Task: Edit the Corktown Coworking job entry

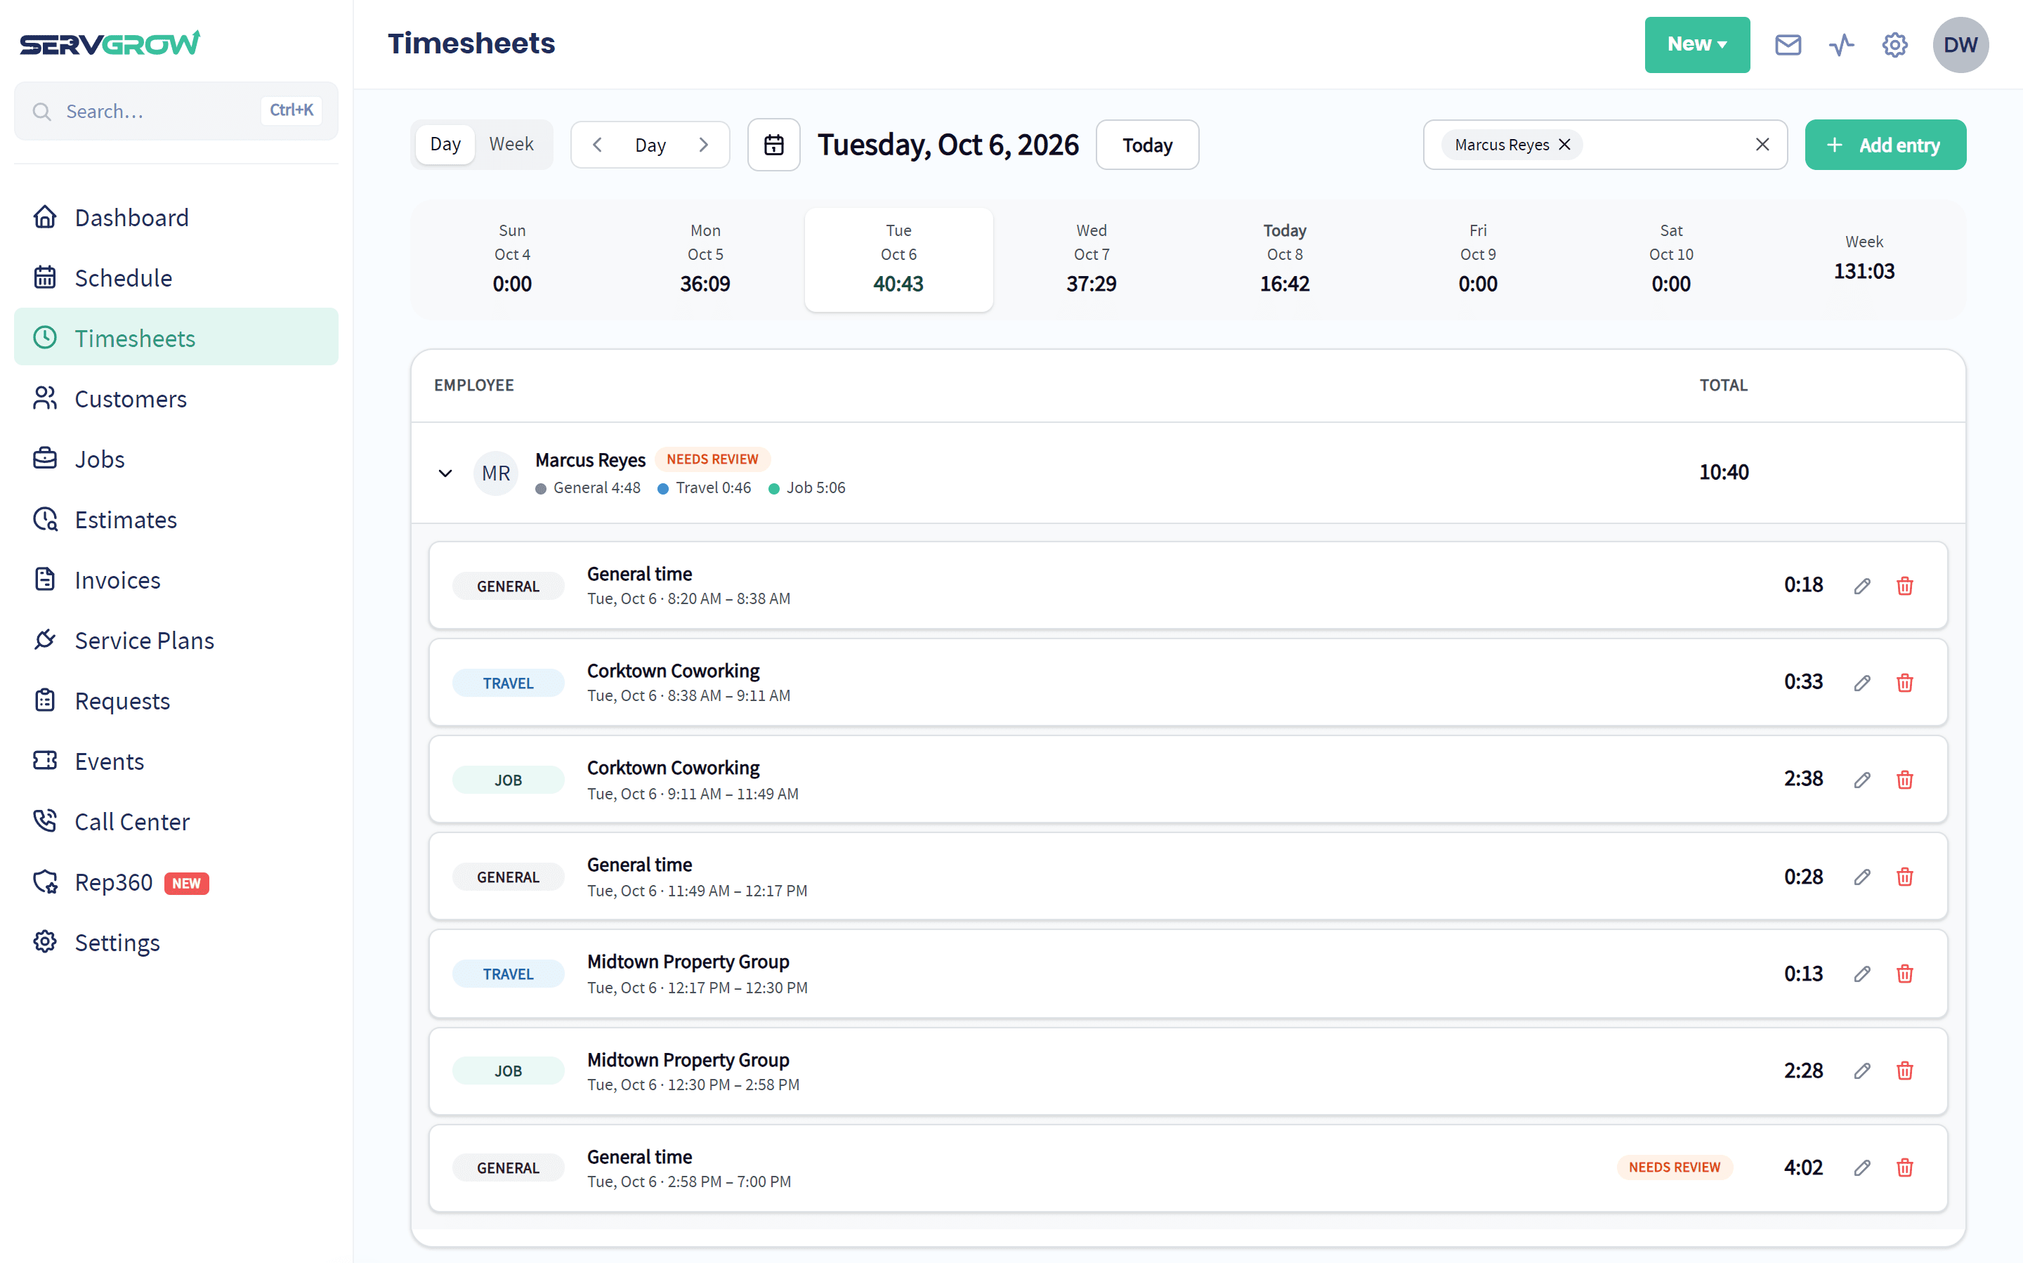Action: tap(1862, 779)
